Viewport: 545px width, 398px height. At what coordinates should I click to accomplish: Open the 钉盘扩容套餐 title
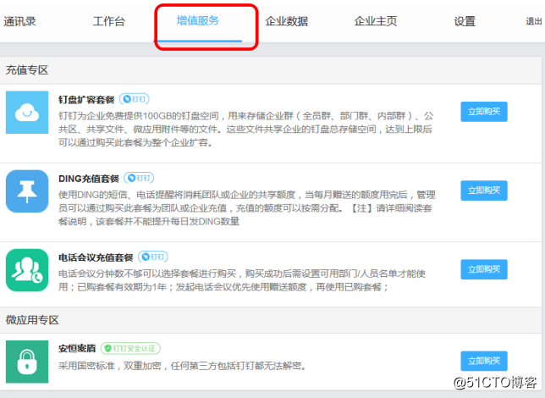86,100
